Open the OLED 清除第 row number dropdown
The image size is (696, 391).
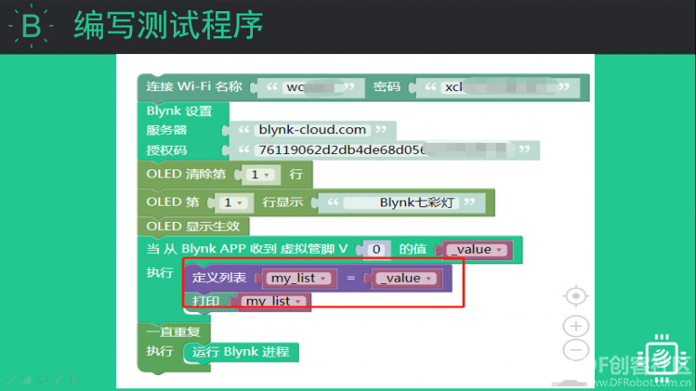click(x=260, y=175)
